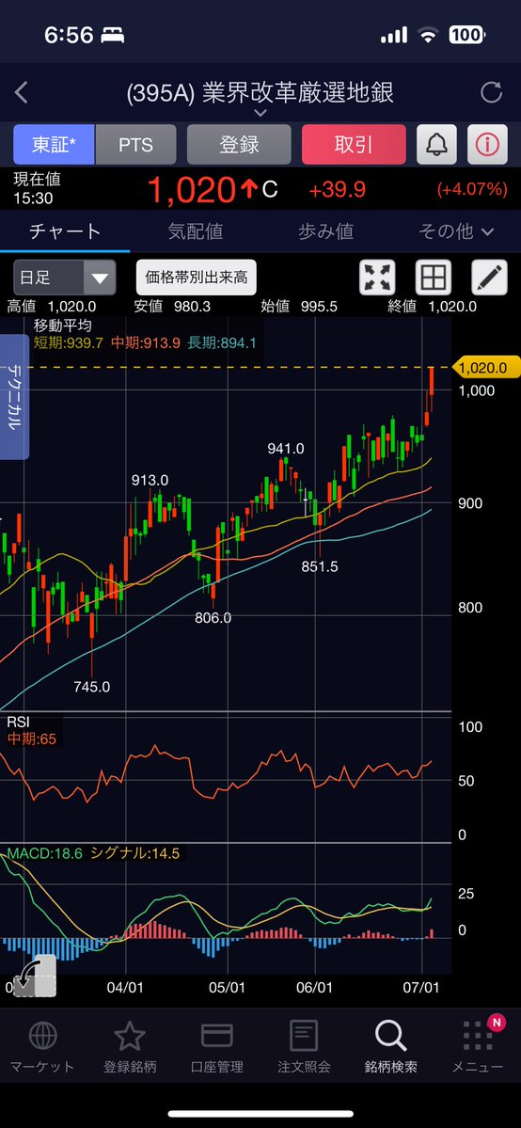Image resolution: width=521 pixels, height=1128 pixels.
Task: Tap the rotate-screen icon on the chart
Action: 34,977
